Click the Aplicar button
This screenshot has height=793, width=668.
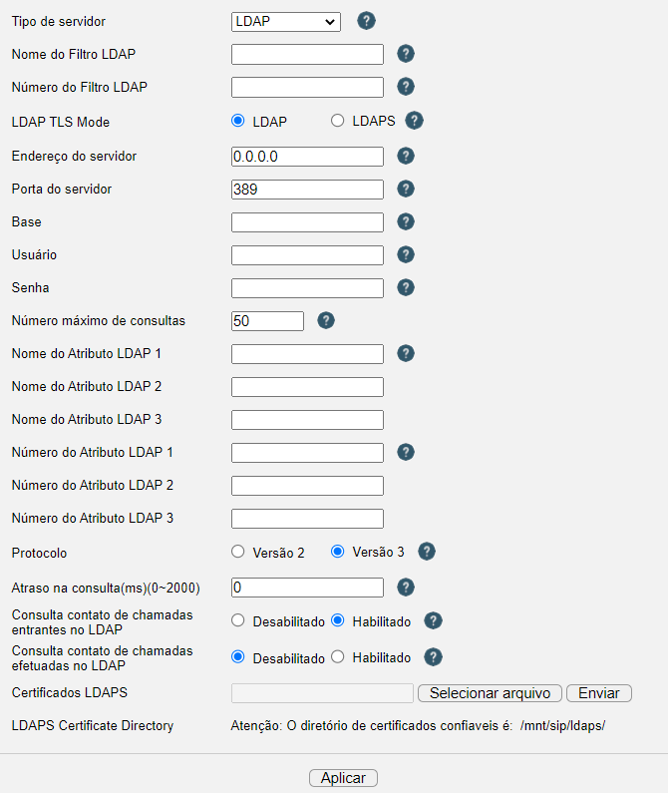[x=343, y=778]
